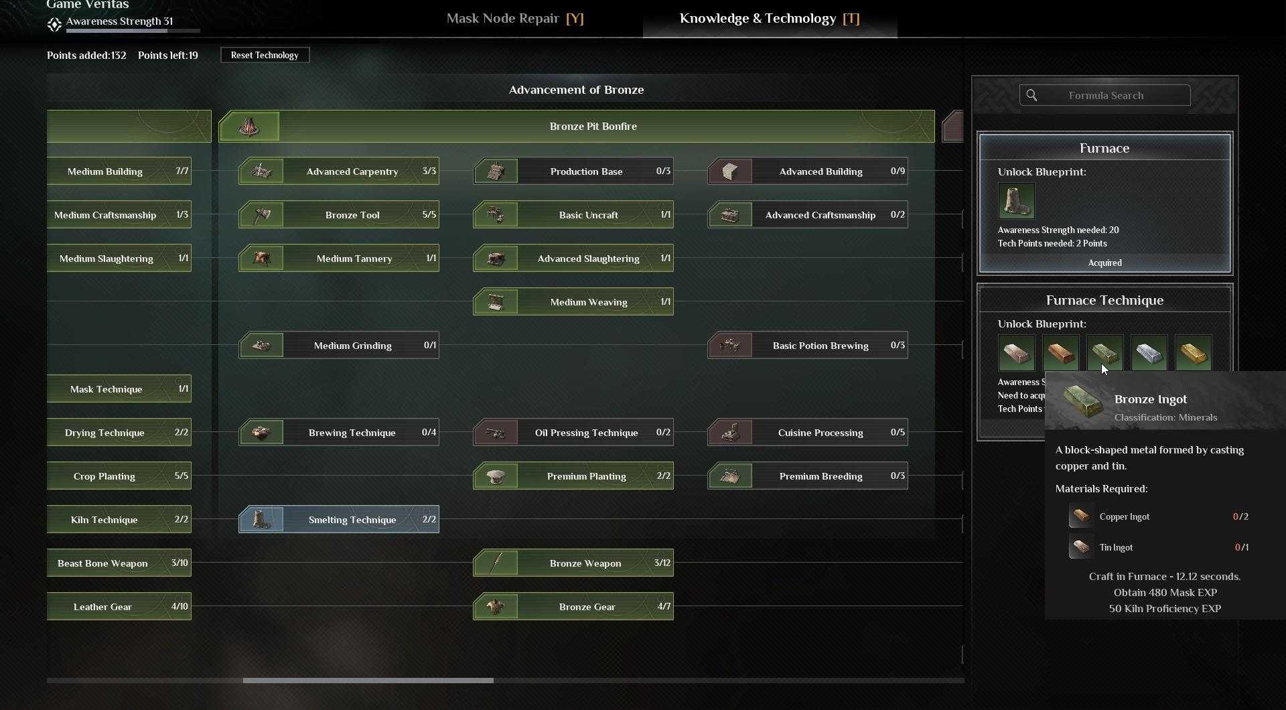Click the Drying Technique node

click(x=119, y=433)
